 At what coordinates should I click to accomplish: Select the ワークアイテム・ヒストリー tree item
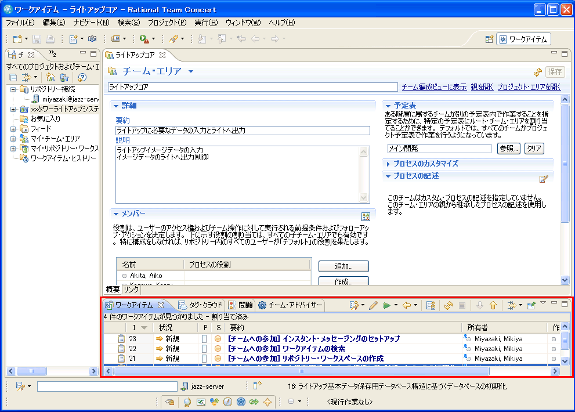point(63,158)
